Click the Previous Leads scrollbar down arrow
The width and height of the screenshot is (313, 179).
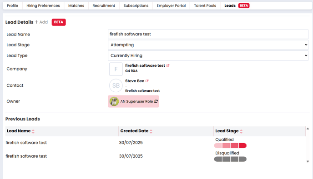(308, 161)
